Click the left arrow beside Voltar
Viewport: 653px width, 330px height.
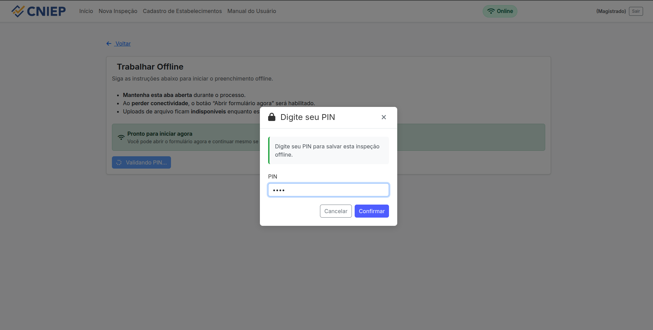109,44
